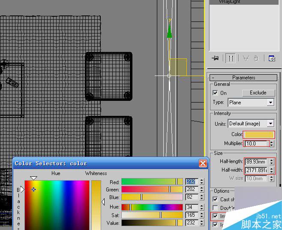Click Make Unique icon
The image size is (282, 230).
[246, 58]
